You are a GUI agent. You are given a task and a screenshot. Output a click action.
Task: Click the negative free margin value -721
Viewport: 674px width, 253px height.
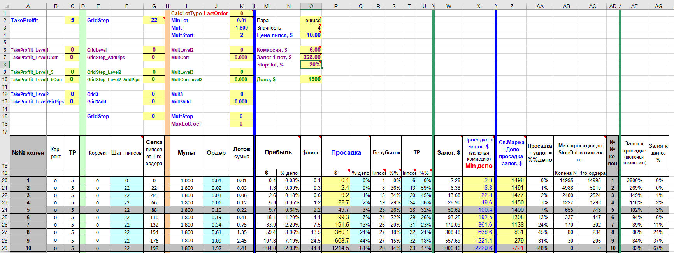click(x=512, y=248)
